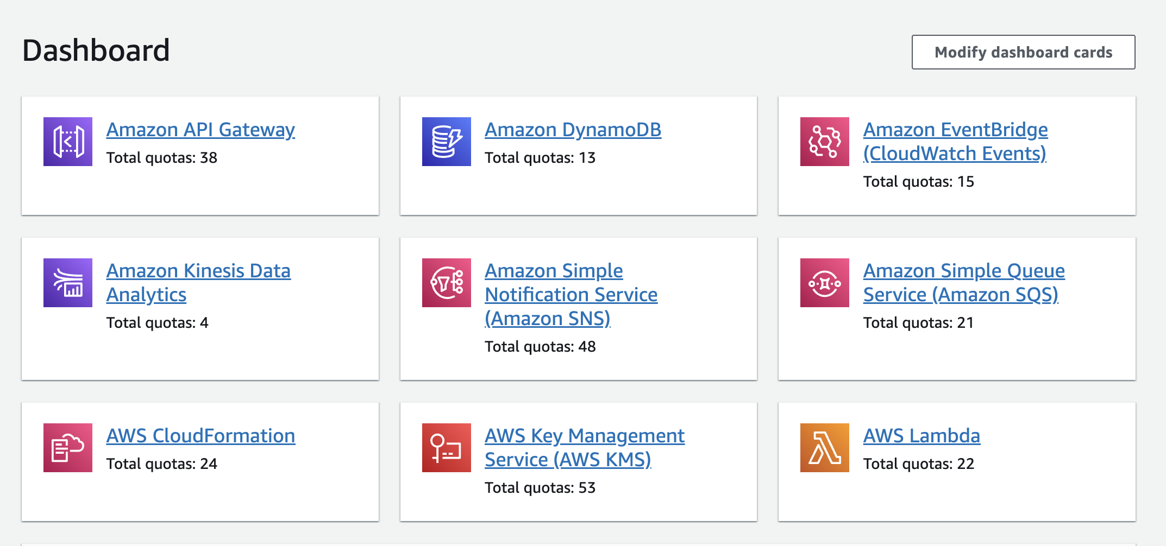Select the 'Total quotas: 48' text
The image size is (1166, 546).
point(540,347)
